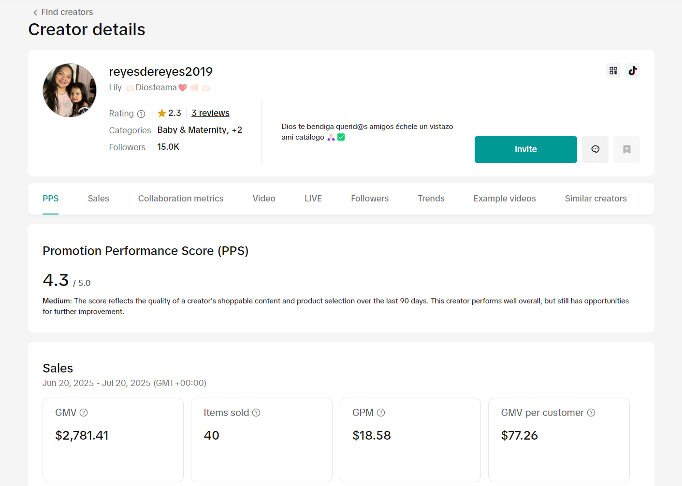Click GMV per customer info icon

click(x=591, y=413)
